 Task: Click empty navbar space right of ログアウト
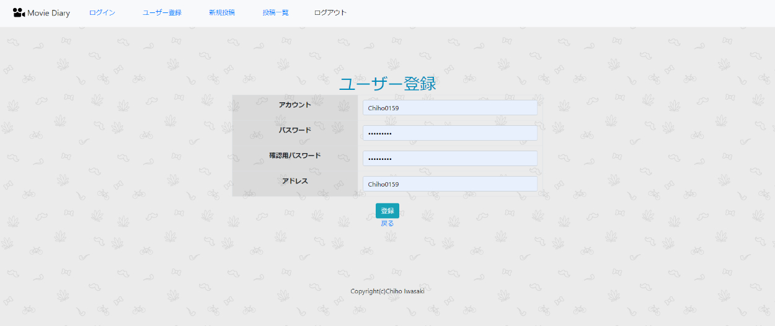[558, 12]
